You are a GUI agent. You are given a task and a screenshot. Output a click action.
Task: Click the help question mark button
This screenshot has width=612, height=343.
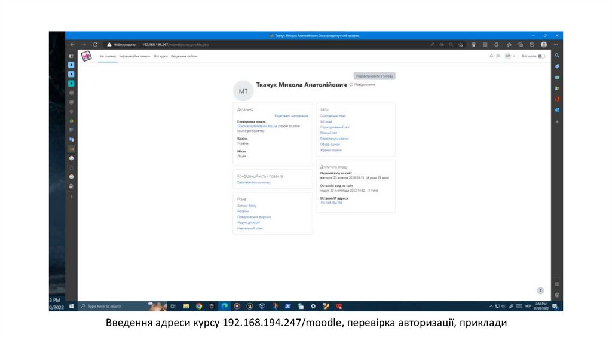[x=540, y=290]
